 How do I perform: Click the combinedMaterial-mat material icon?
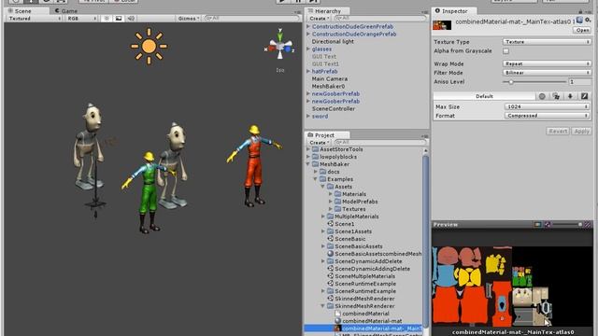coord(338,321)
